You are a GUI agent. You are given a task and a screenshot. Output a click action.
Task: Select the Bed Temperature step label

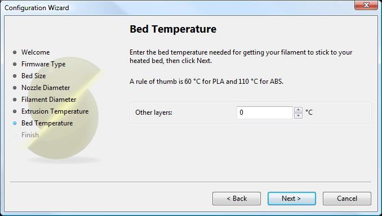coord(47,123)
